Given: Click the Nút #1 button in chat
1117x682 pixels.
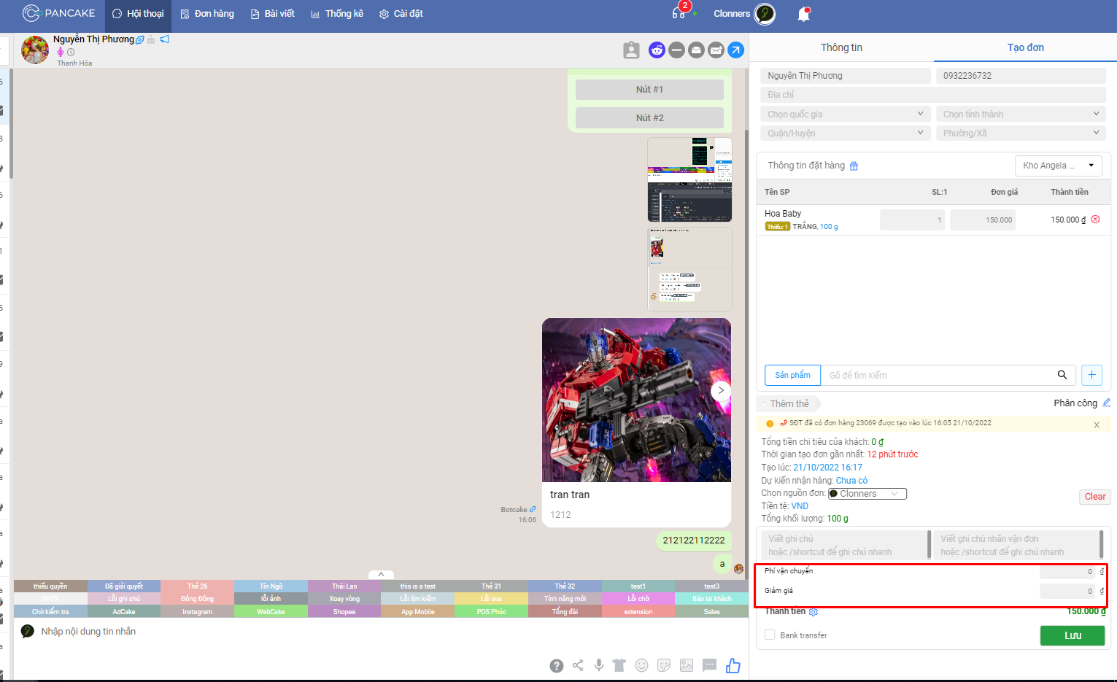Looking at the screenshot, I should (649, 90).
